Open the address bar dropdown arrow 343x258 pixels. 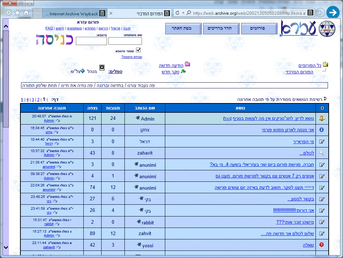pyautogui.click(x=183, y=13)
